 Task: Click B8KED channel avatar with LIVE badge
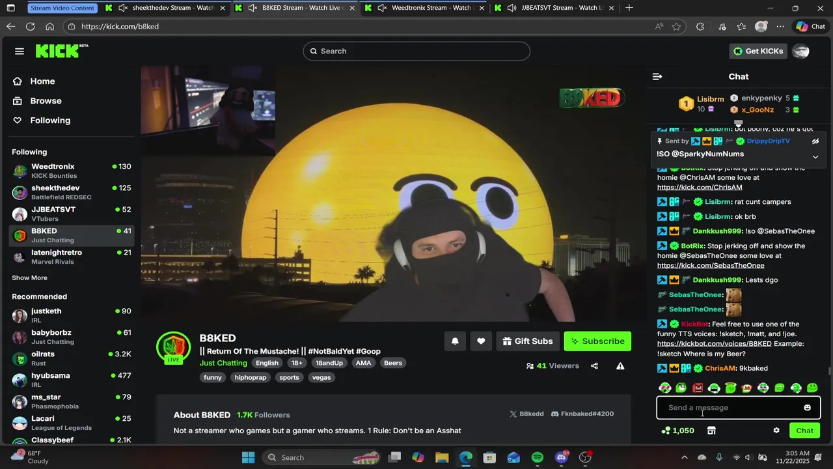(x=173, y=347)
